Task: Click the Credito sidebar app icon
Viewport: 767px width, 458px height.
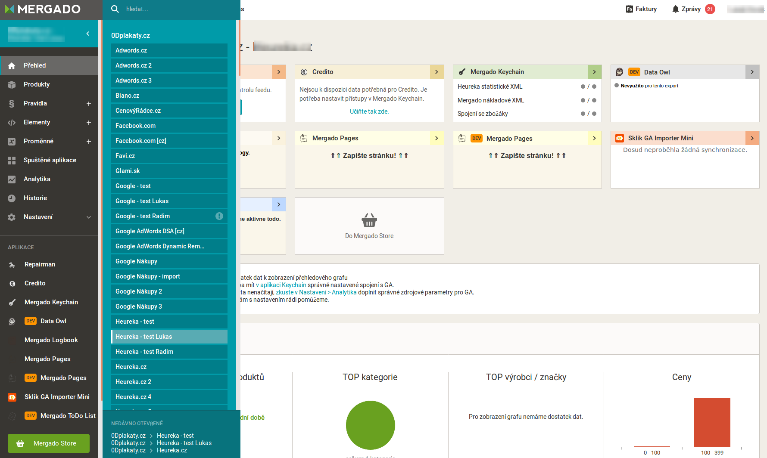Action: tap(12, 284)
